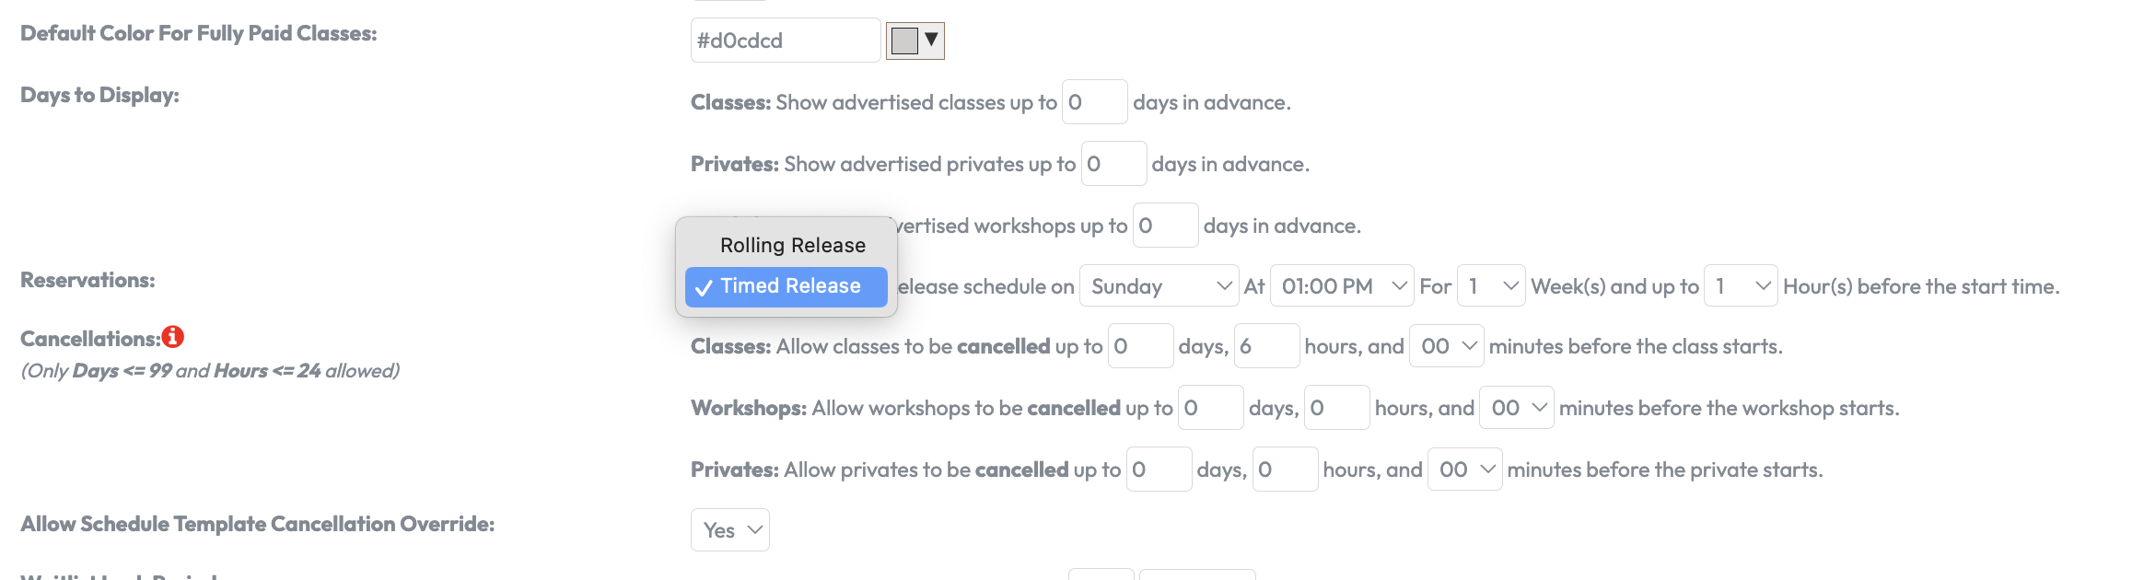The height and width of the screenshot is (580, 2144).
Task: Open the fully paid classes color picker
Action: point(915,41)
